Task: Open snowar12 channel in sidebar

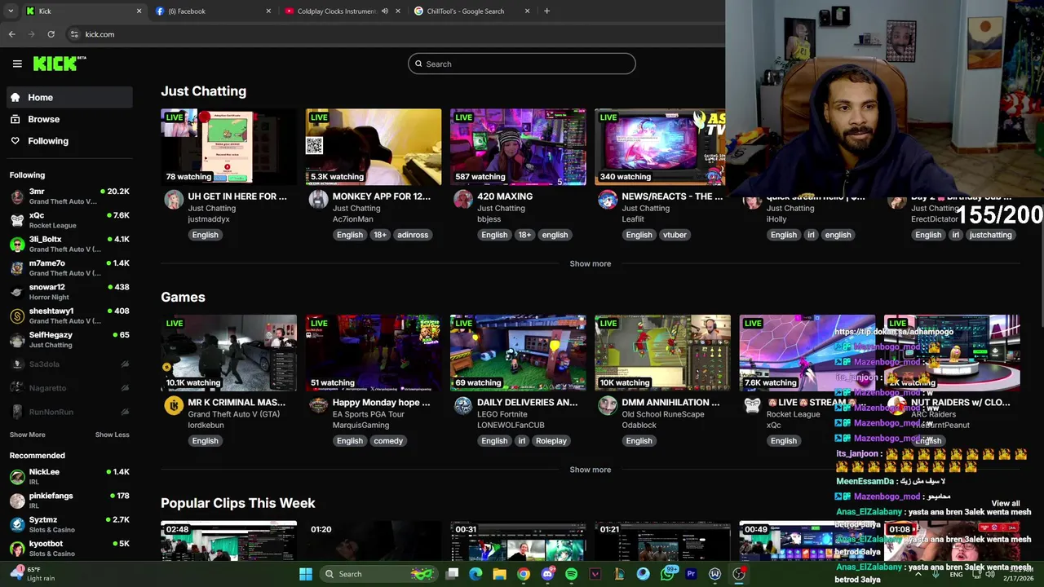Action: pos(70,292)
